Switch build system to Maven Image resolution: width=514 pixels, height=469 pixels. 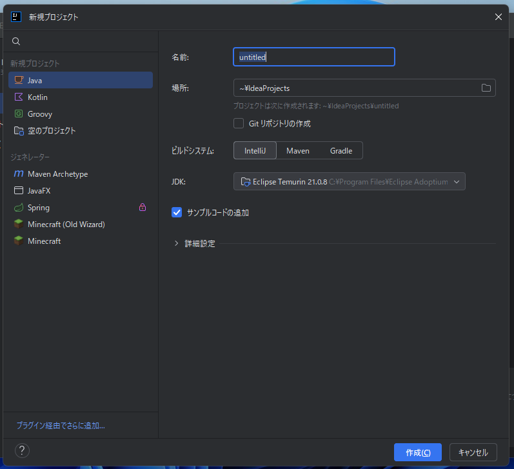pyautogui.click(x=298, y=150)
